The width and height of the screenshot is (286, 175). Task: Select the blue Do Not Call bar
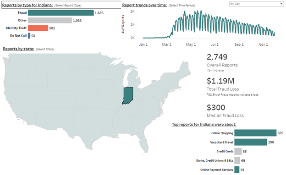coord(29,36)
